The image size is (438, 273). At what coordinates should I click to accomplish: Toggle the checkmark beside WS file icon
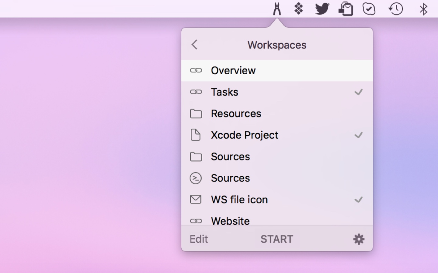(x=359, y=200)
